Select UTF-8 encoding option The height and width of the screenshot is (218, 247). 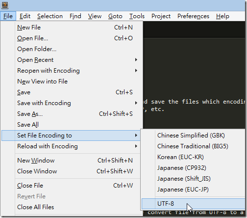click(x=194, y=204)
